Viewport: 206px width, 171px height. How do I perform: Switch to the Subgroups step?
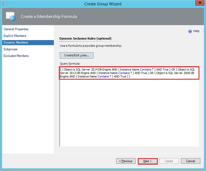(x=10, y=49)
